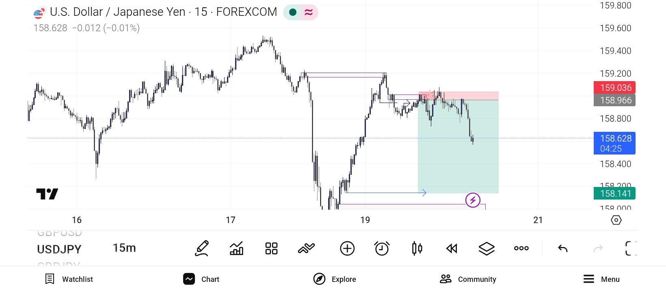Switch to the Watchlist tab
This screenshot has width=666, height=292.
(x=69, y=279)
